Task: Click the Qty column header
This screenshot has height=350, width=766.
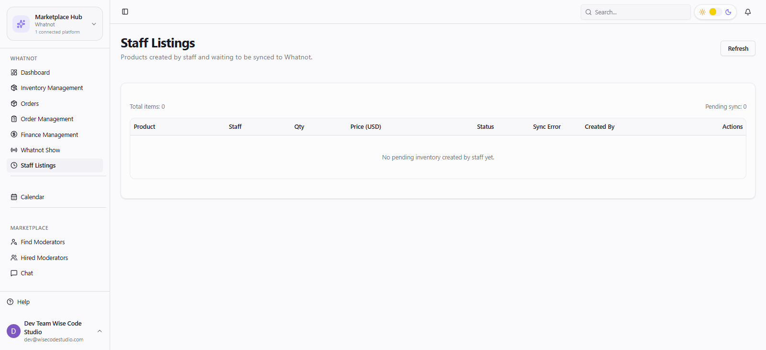Action: click(299, 126)
